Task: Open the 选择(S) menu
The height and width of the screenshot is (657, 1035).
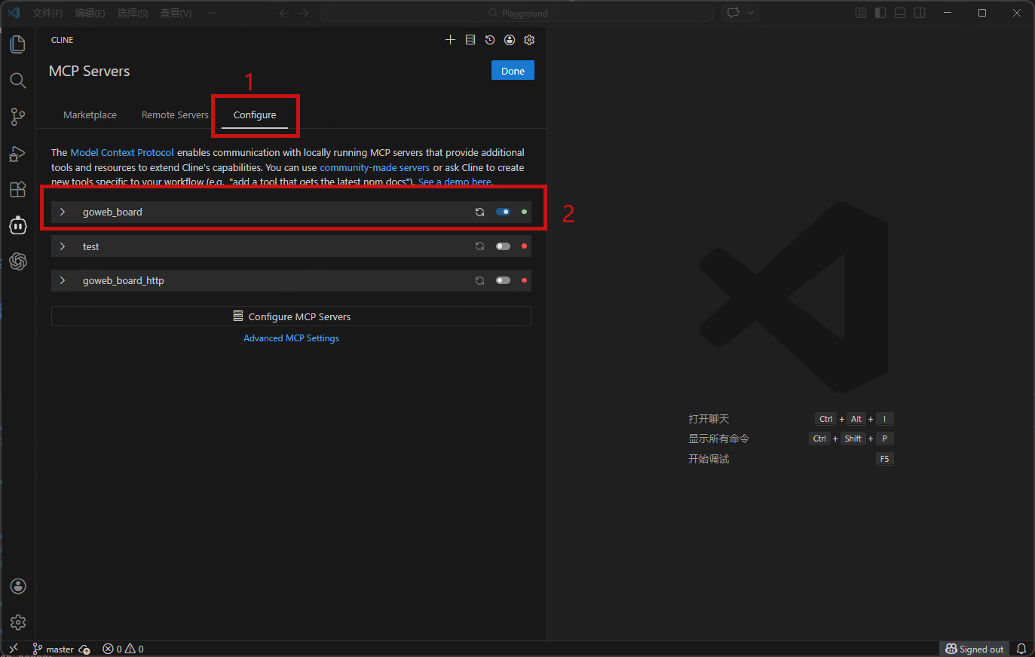Action: coord(133,13)
